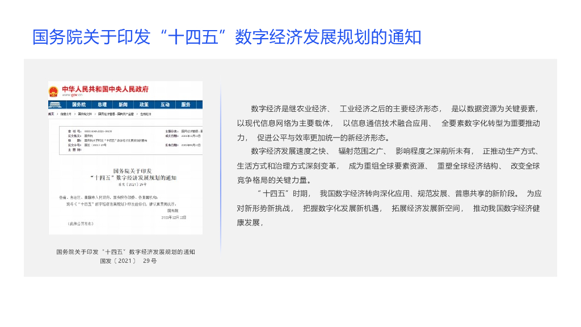Open the 服务 tab in the nav bar
Viewport: 581px width, 327px height.
[x=186, y=104]
